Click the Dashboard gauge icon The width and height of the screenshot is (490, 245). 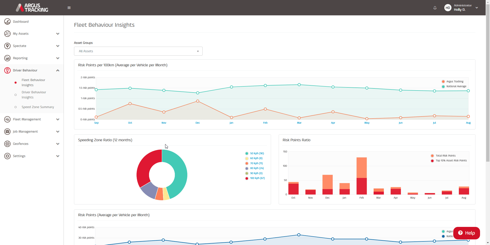coord(7,22)
